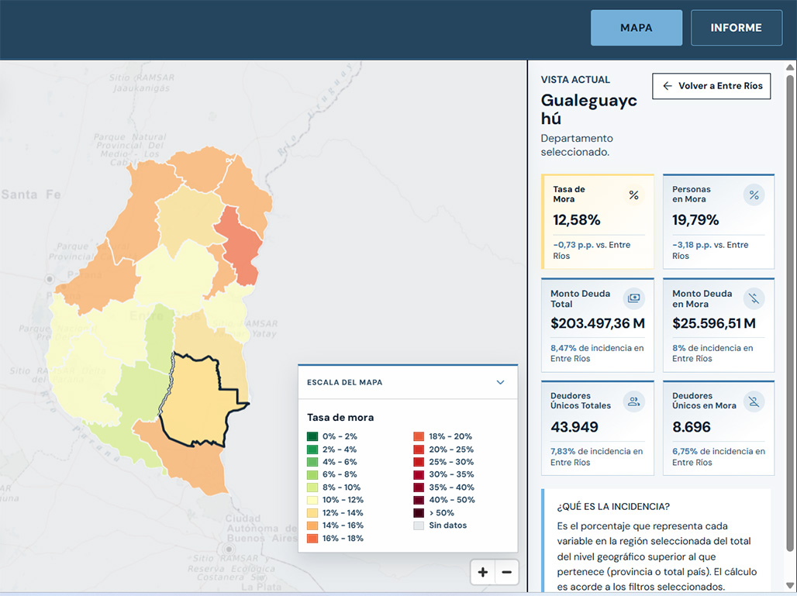Click the Sin datos legend swatch
Screen dimensions: 797x596
[x=419, y=525]
